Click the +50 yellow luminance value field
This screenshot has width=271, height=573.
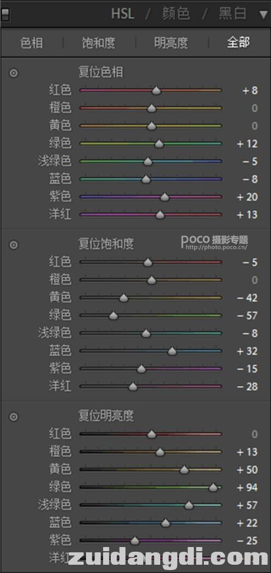click(x=247, y=470)
